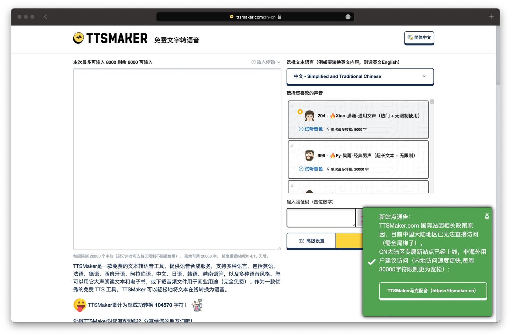Click the lock icon in the address bar
Screen dimensions: 511x336
280,17
